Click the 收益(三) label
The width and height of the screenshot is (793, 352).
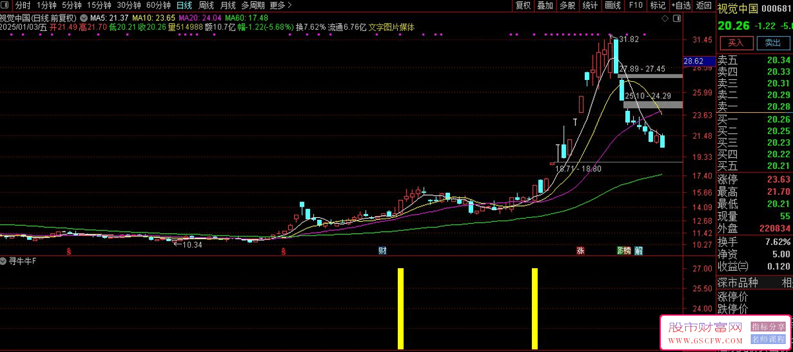point(733,266)
